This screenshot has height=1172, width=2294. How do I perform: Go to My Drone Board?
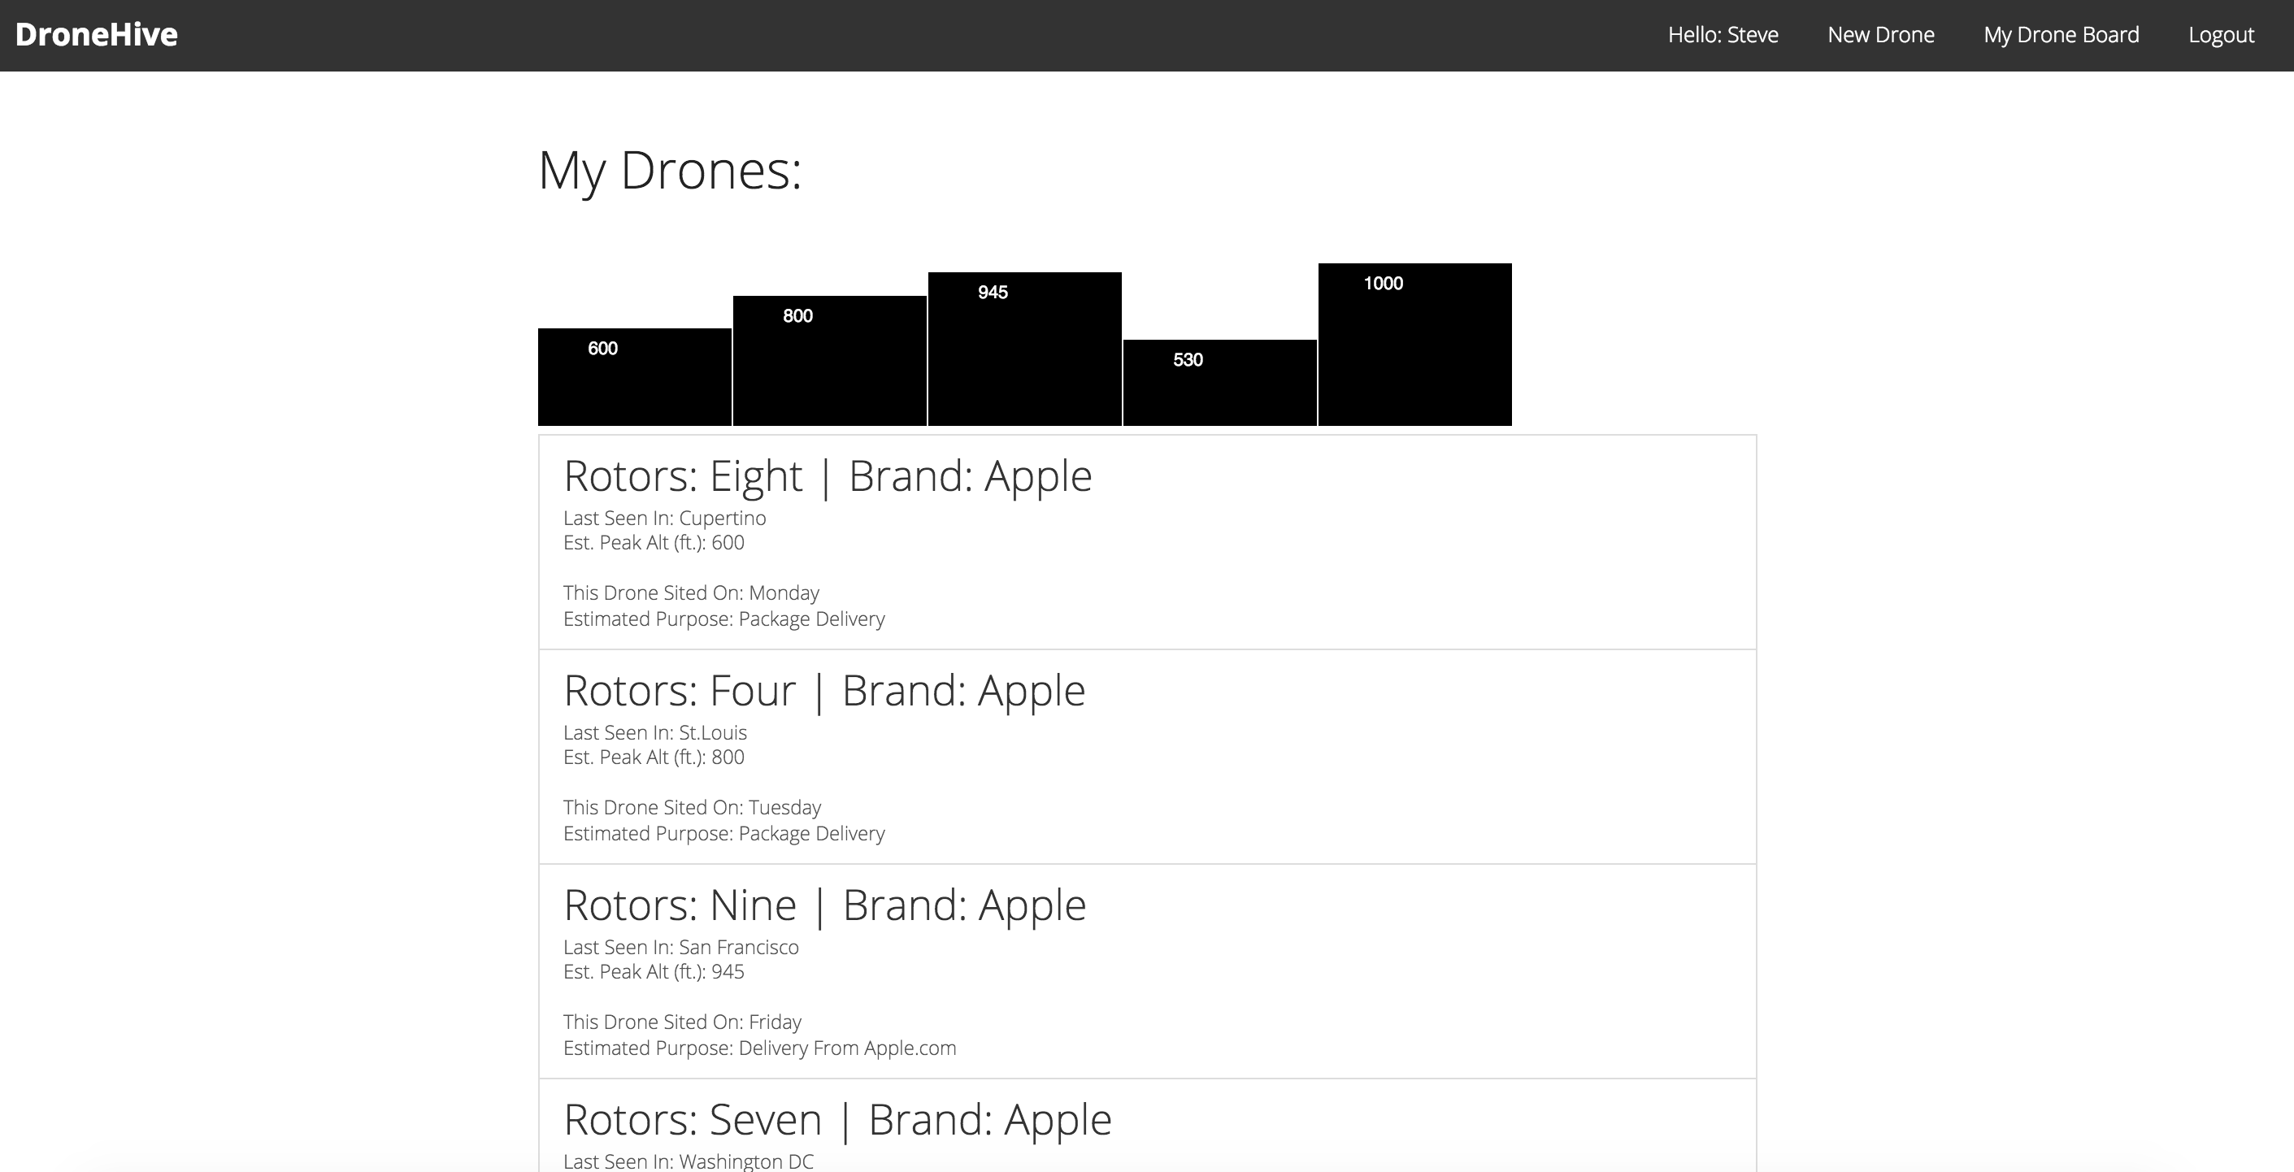point(2061,35)
